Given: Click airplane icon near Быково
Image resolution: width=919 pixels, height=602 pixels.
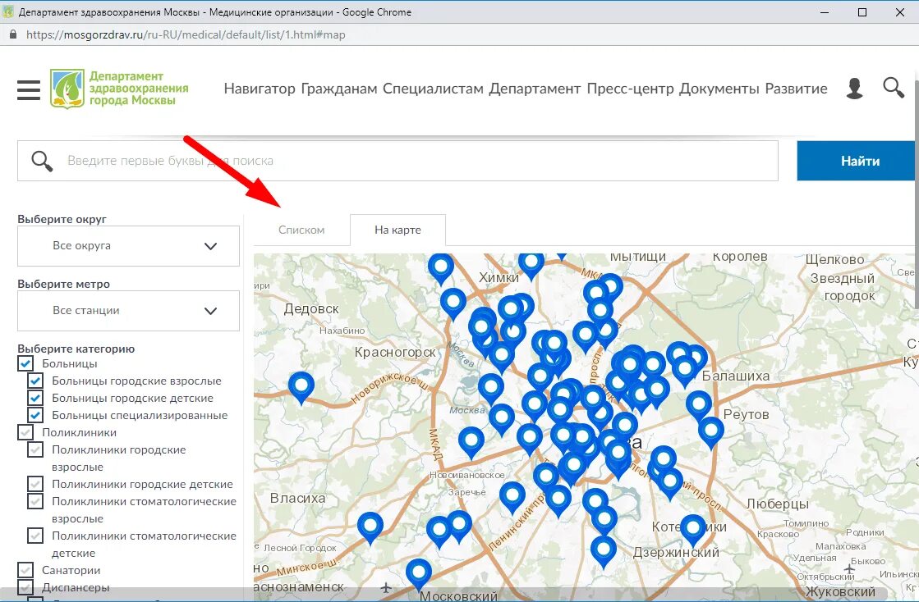Looking at the screenshot, I should tap(849, 568).
